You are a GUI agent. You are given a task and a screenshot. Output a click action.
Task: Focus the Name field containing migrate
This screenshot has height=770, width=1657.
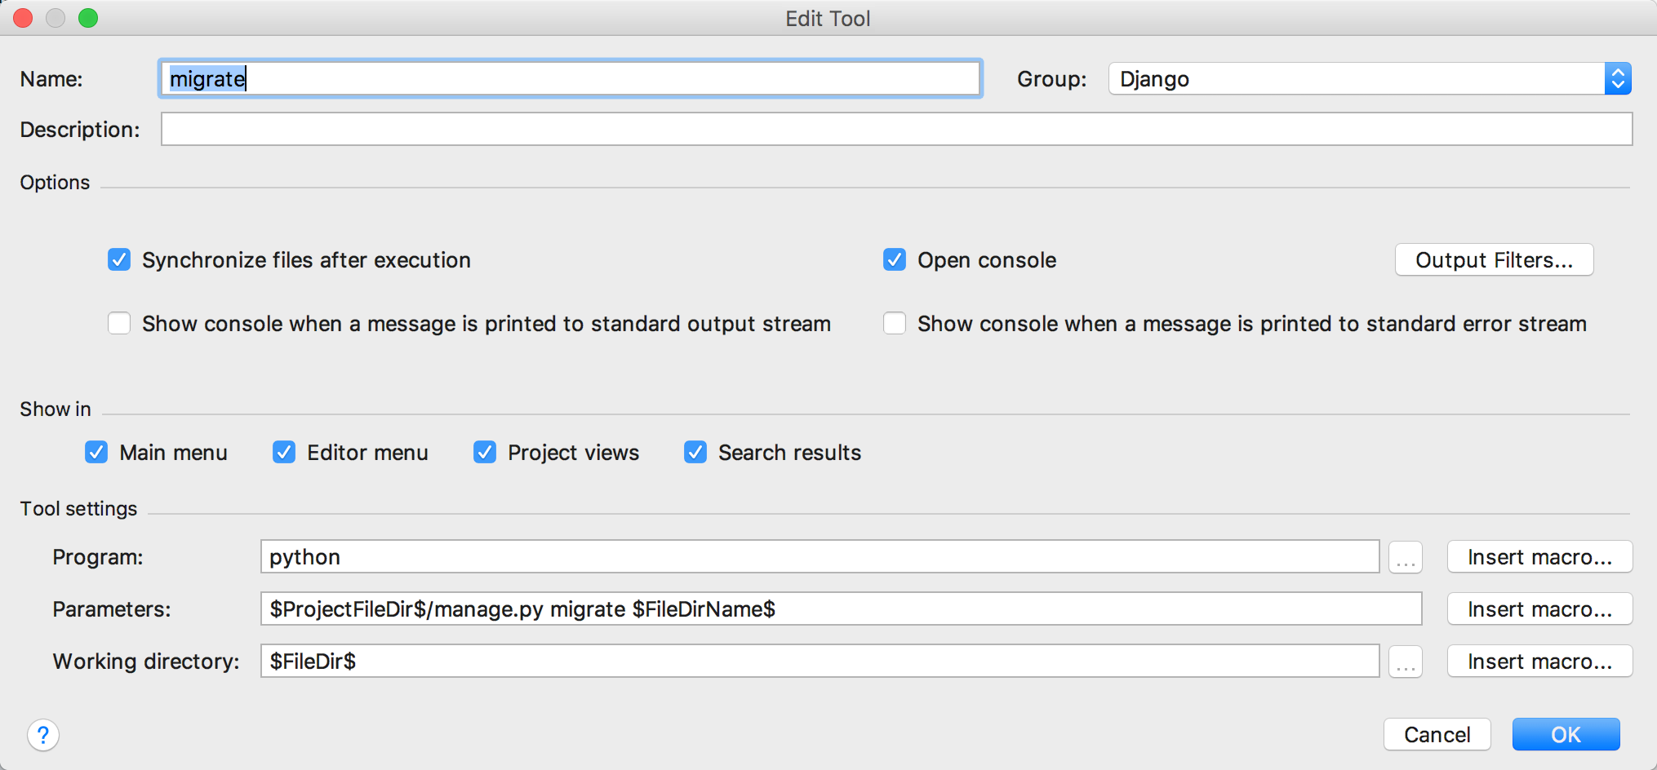571,79
